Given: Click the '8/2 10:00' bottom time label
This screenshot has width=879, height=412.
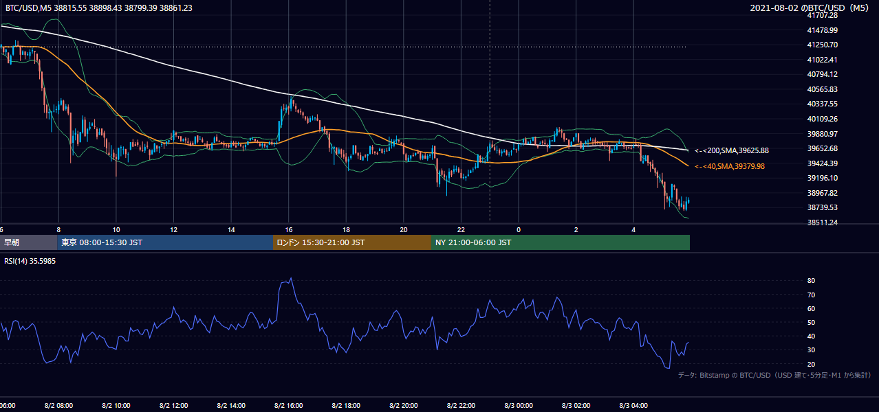Looking at the screenshot, I should 116,406.
